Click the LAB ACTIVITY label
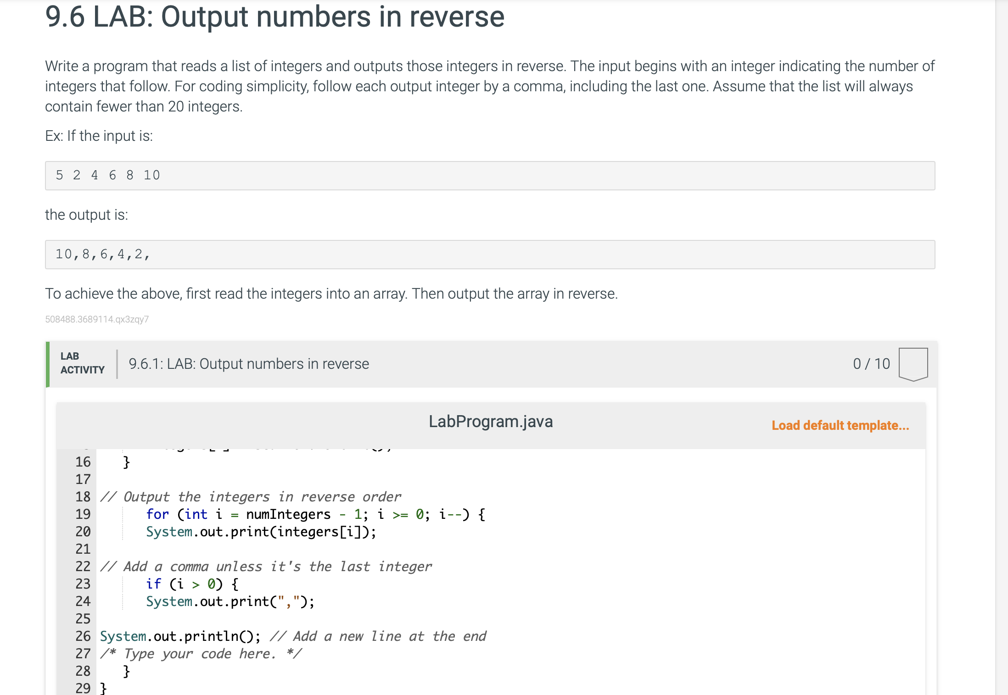The width and height of the screenshot is (1008, 695). (82, 363)
